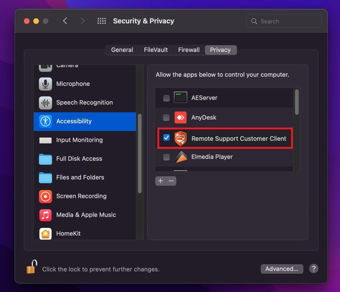Click the Advanced button

(282, 269)
